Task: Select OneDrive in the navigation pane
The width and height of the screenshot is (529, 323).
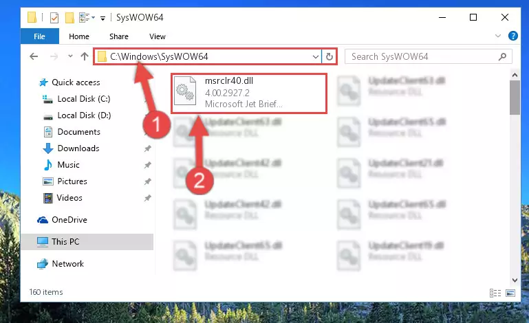Action: [69, 220]
